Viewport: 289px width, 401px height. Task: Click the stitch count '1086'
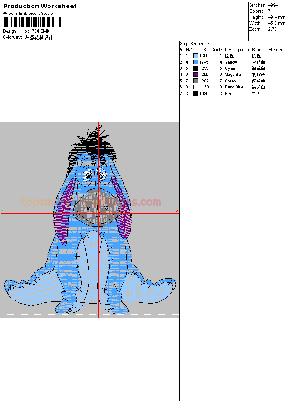click(x=204, y=93)
